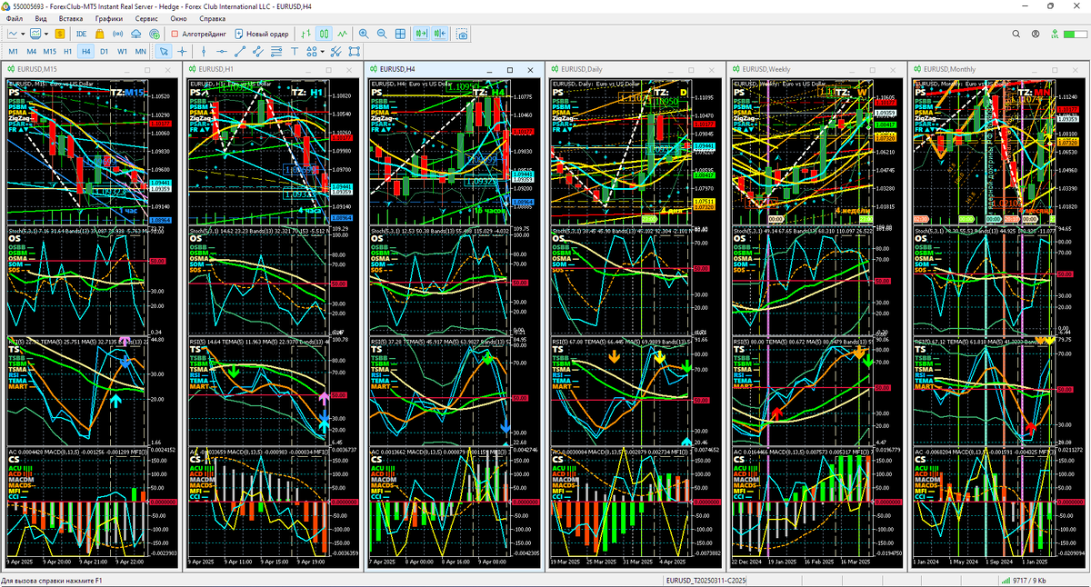Screen dimensions: 1091x587
Task: Open the Графики menu
Action: coord(109,18)
